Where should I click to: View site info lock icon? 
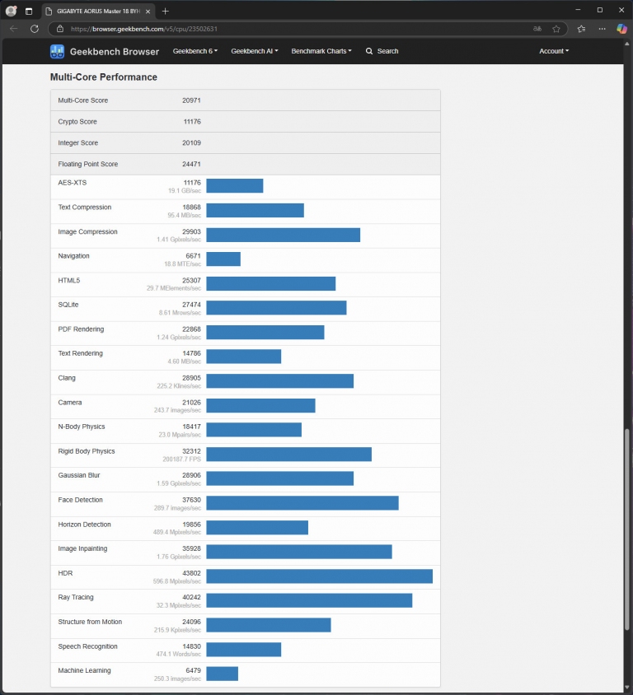coord(60,29)
